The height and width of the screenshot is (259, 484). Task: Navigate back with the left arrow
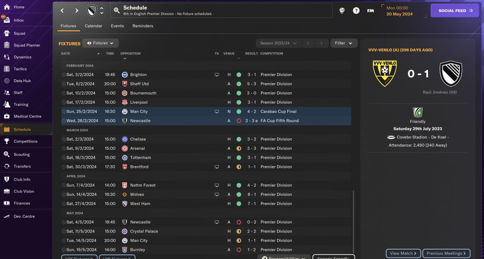pos(62,11)
